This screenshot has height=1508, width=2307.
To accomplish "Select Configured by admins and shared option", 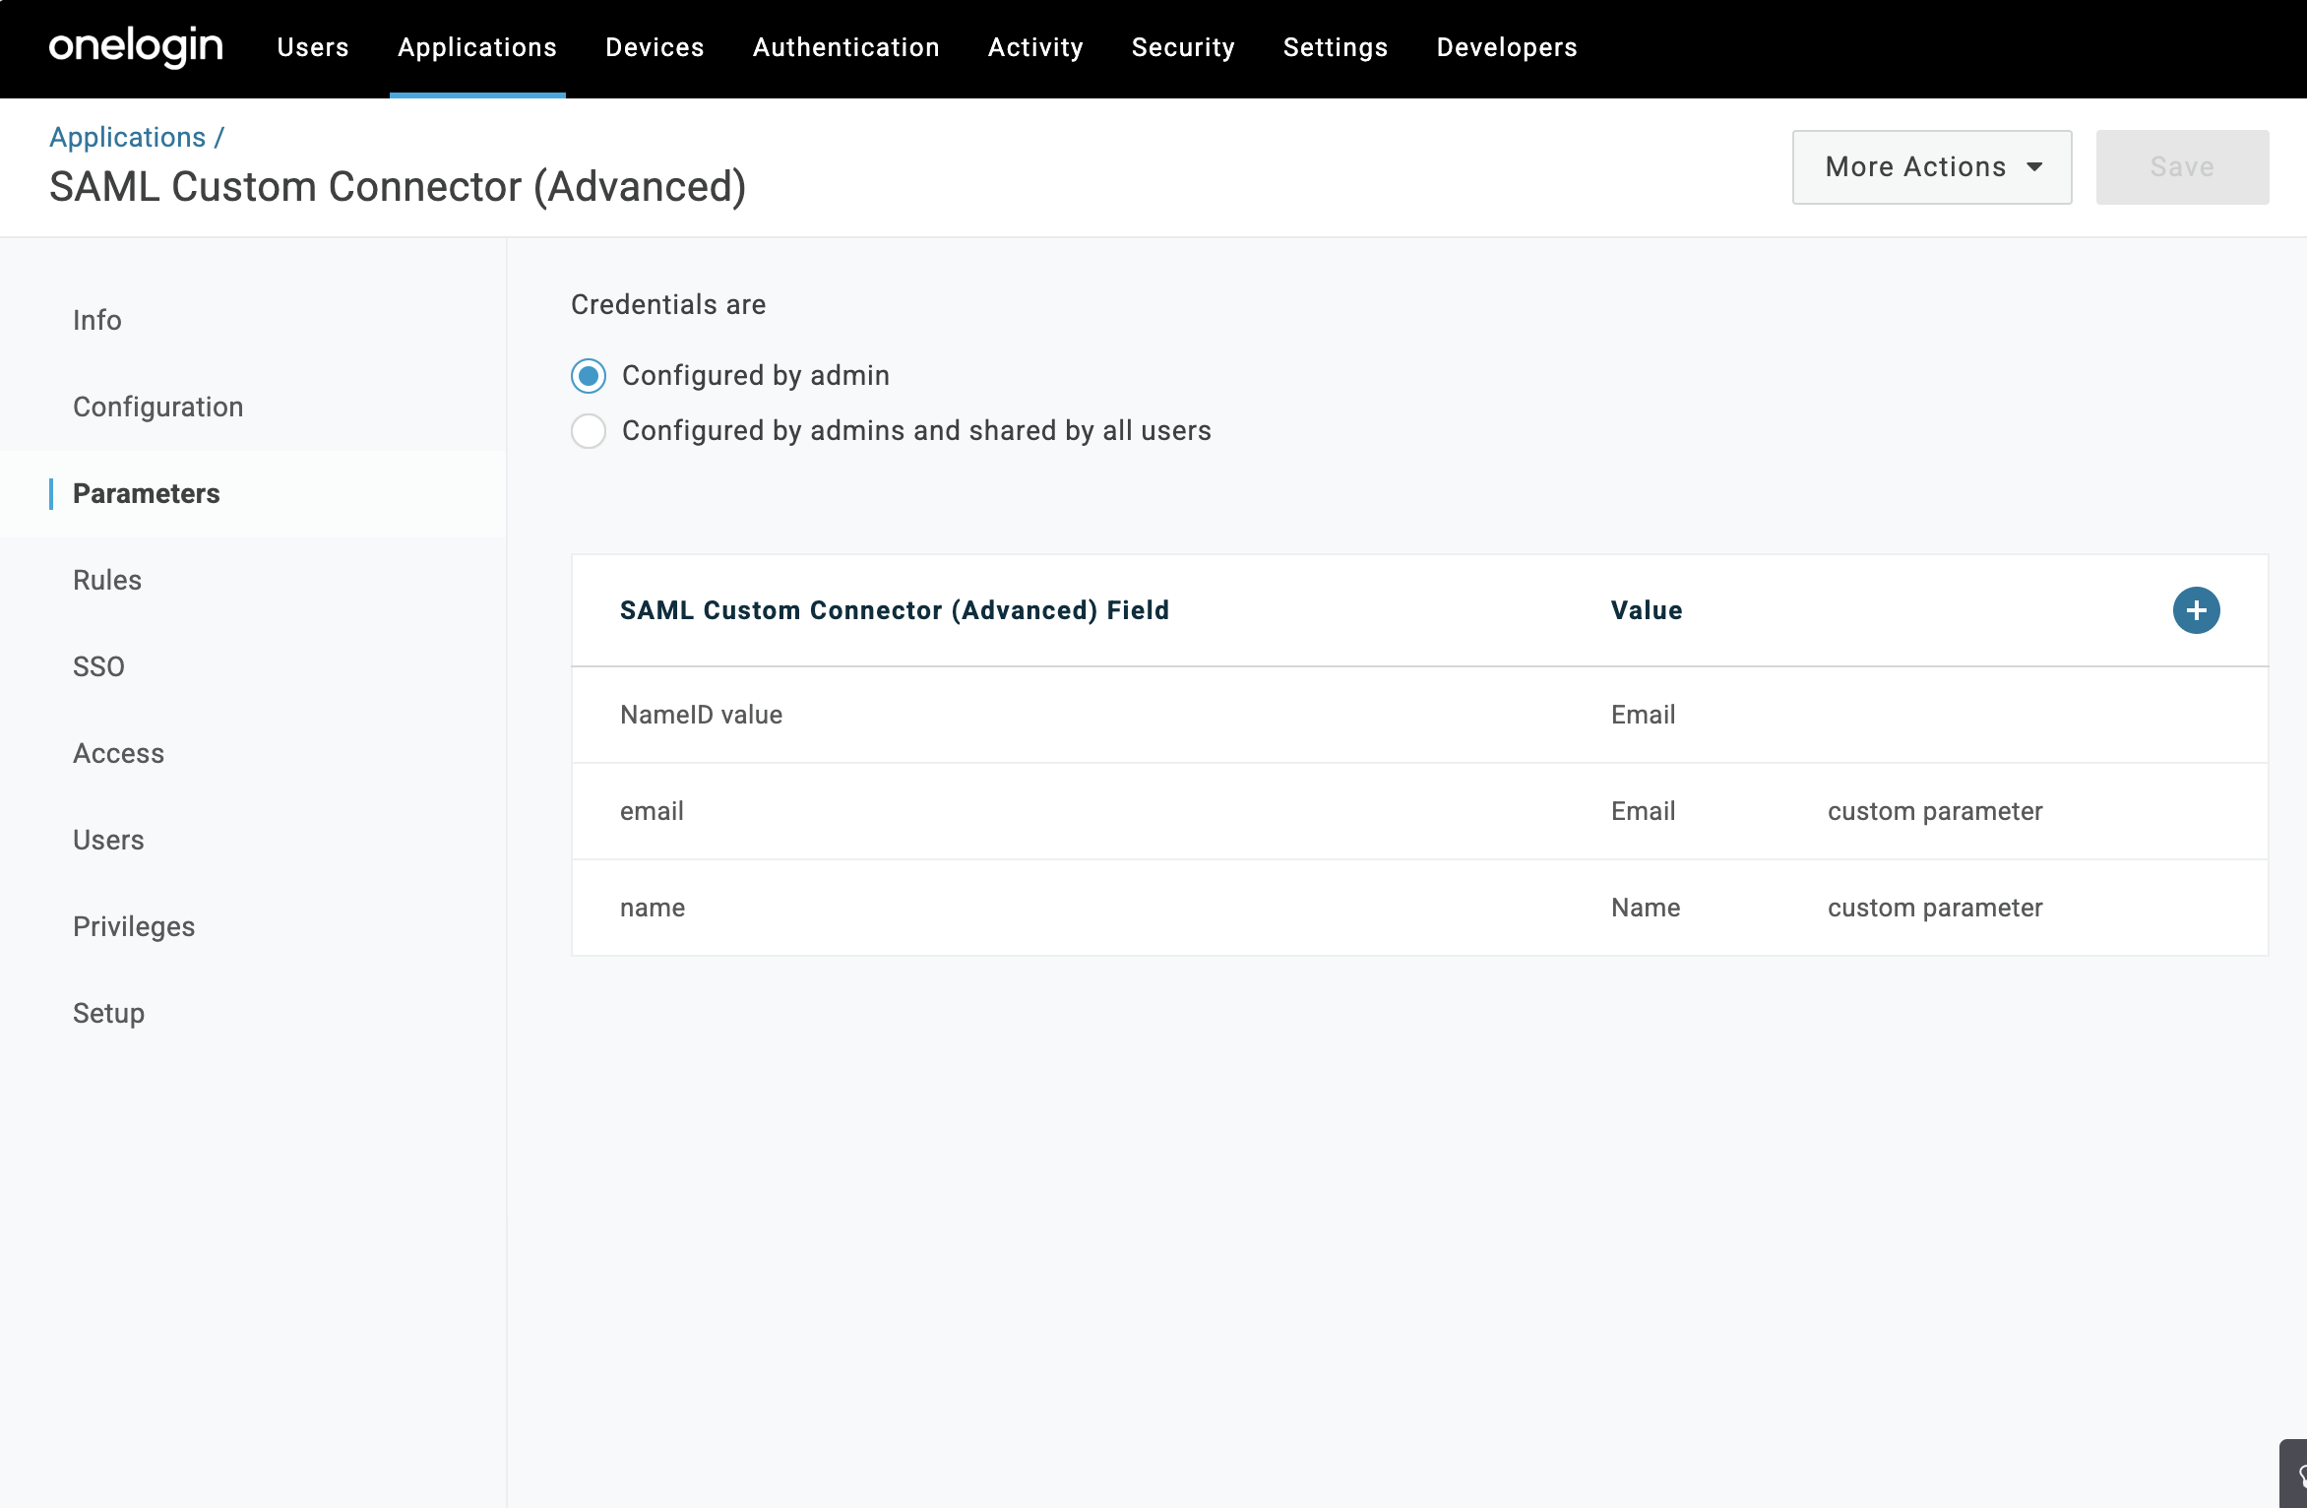I will pyautogui.click(x=589, y=431).
